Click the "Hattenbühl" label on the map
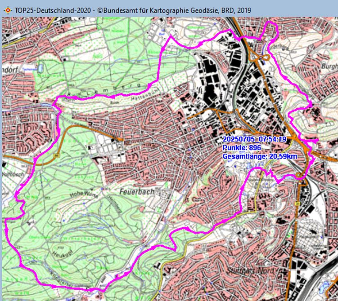This screenshot has width=338, height=301. pyautogui.click(x=144, y=95)
